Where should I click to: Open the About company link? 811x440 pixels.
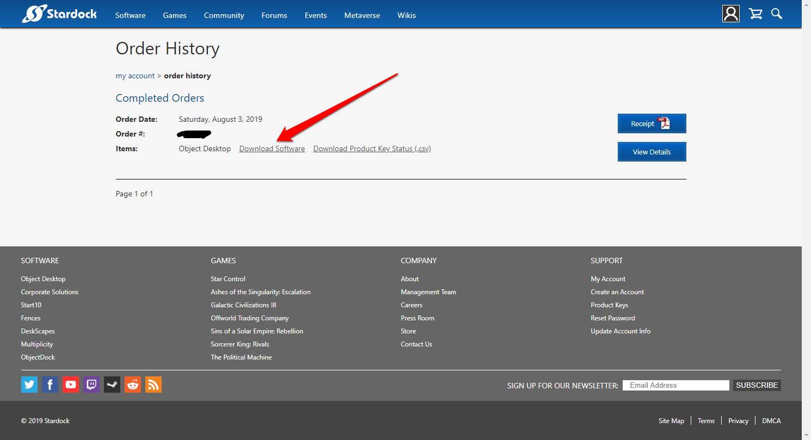click(410, 279)
